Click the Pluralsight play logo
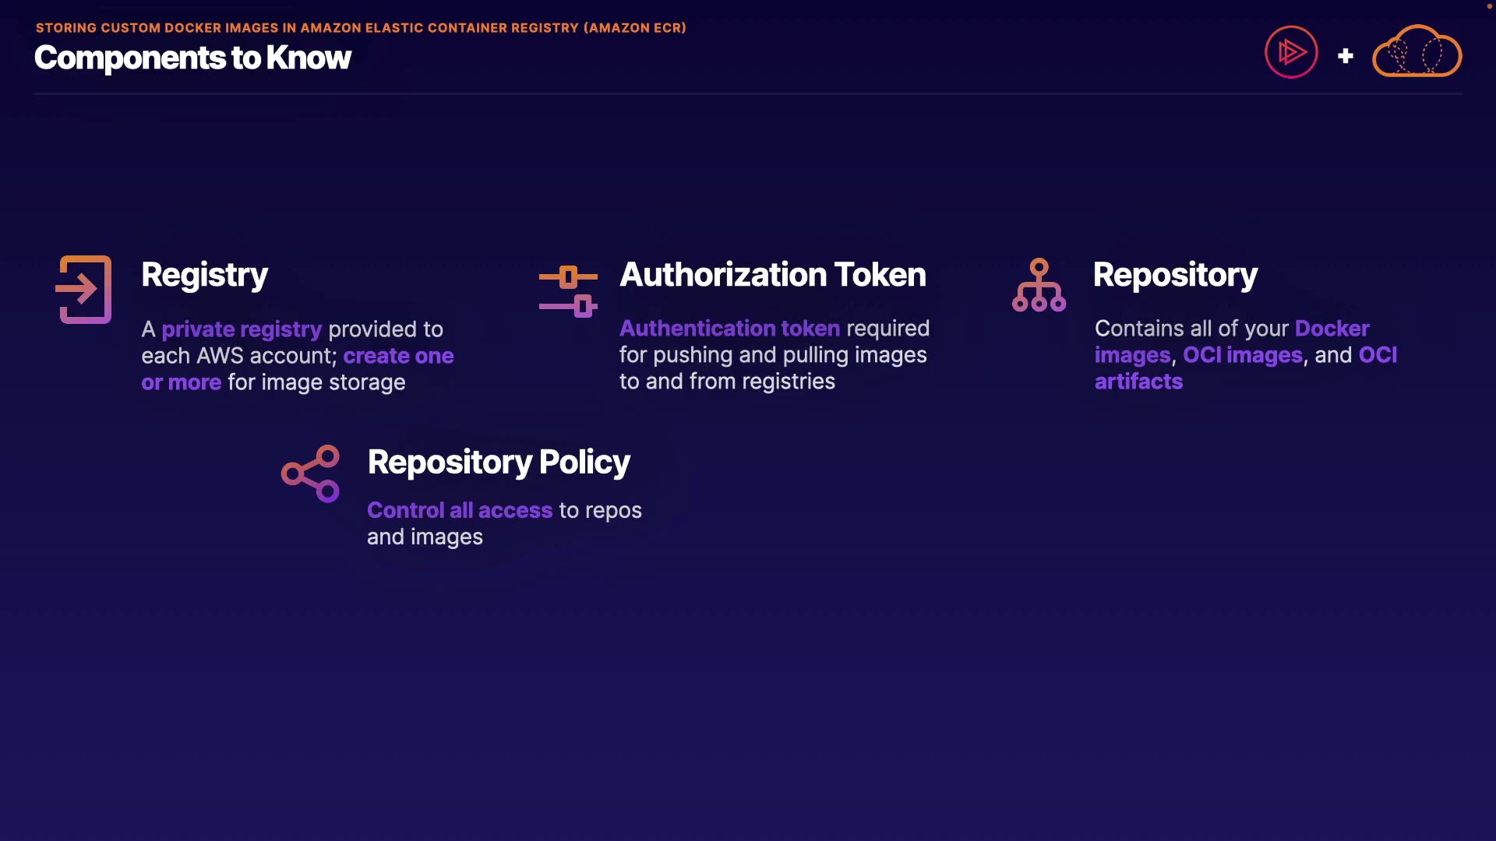The width and height of the screenshot is (1496, 841). pos(1291,52)
